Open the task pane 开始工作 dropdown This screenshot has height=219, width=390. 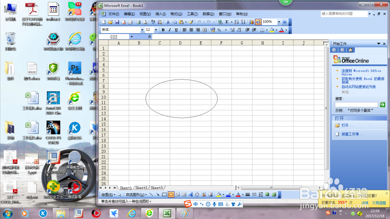(379, 44)
